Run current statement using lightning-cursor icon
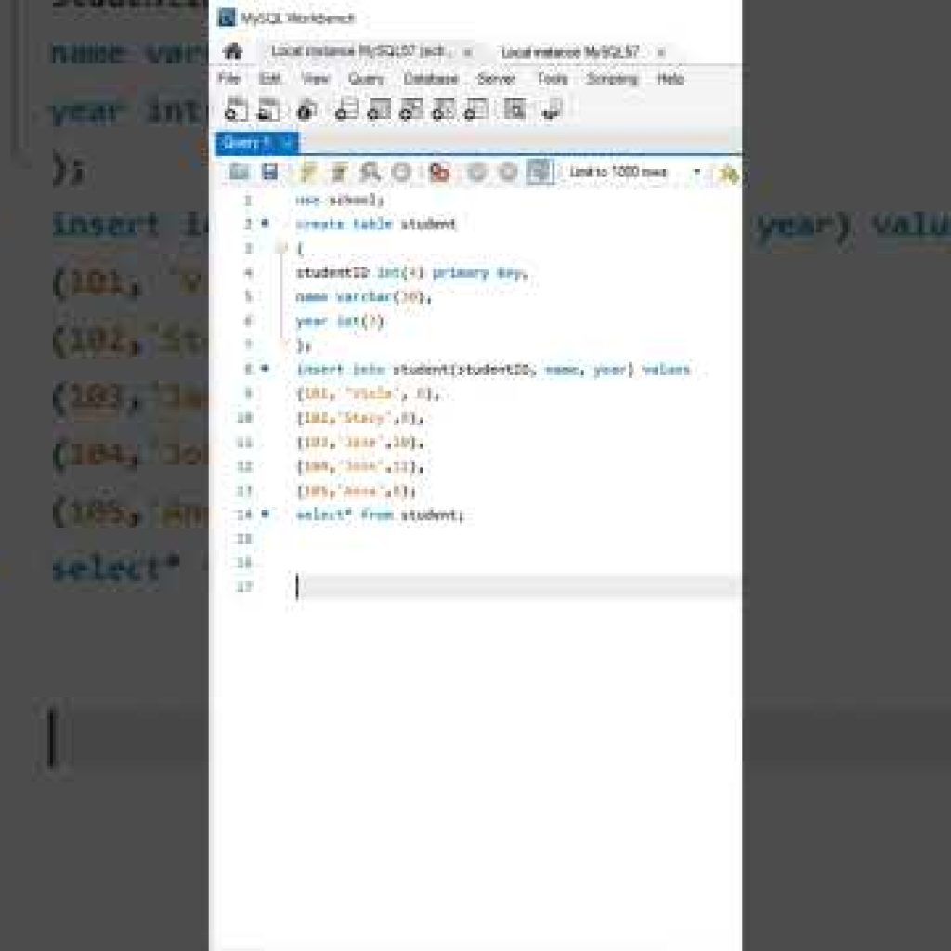 pyautogui.click(x=338, y=172)
